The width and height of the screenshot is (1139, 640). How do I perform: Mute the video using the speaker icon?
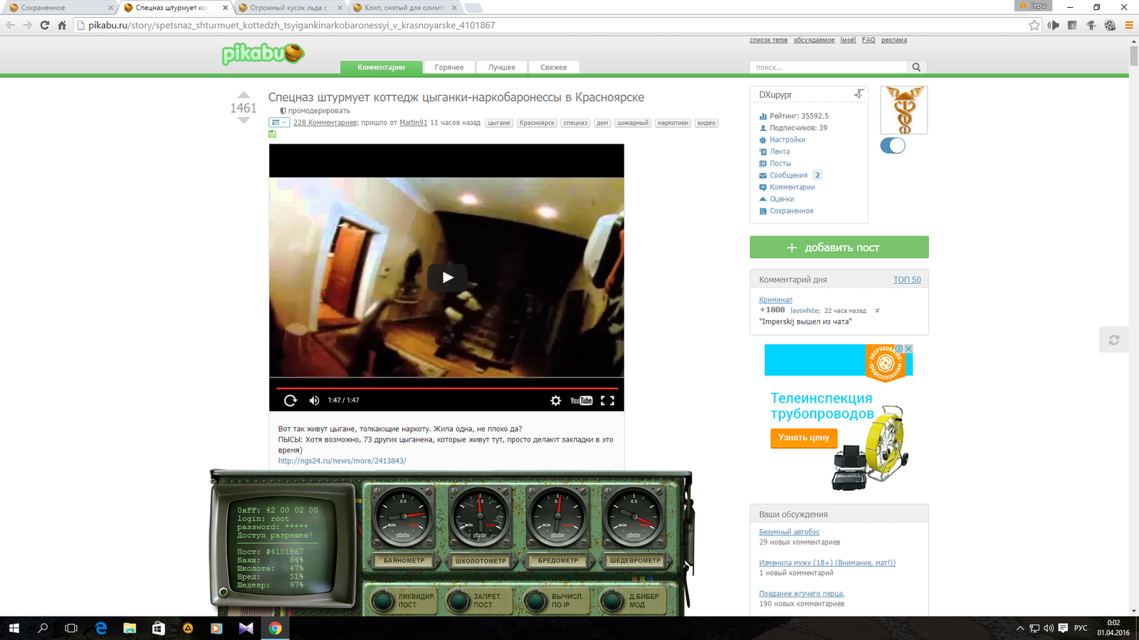tap(314, 400)
